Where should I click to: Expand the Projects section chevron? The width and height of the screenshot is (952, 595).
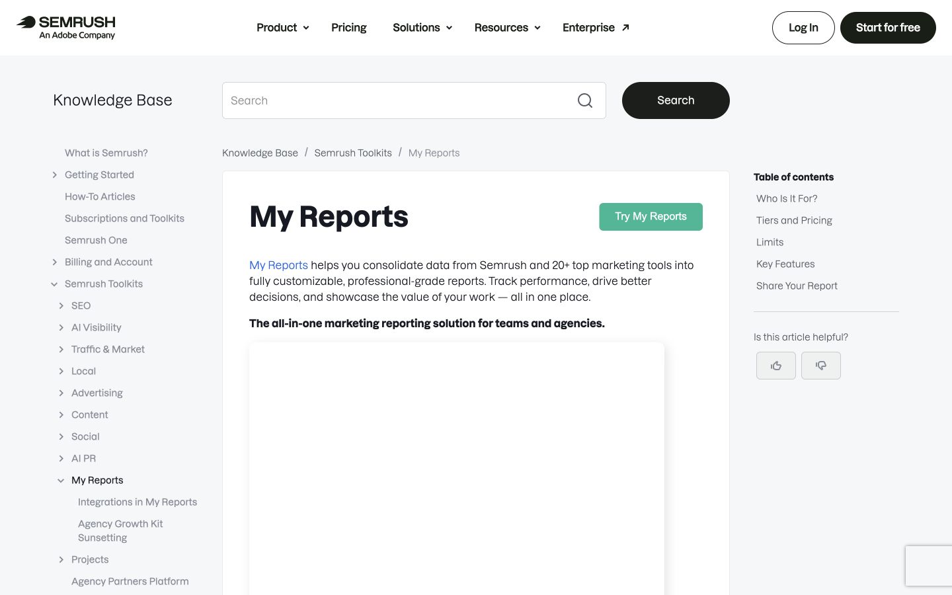(61, 559)
